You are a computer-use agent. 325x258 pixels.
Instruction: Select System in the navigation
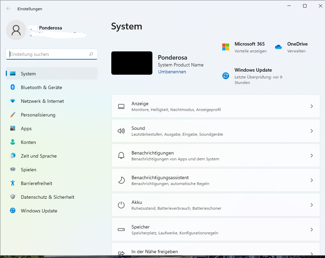coord(52,73)
